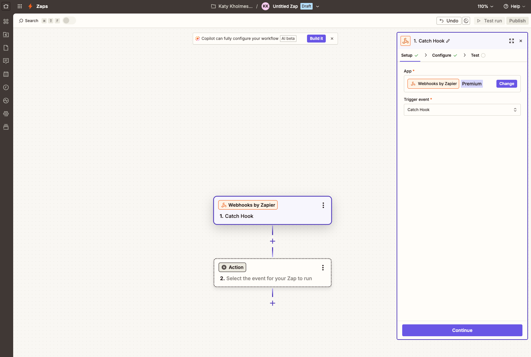531x357 pixels.
Task: Open the Zap title options chevron
Action: (318, 6)
